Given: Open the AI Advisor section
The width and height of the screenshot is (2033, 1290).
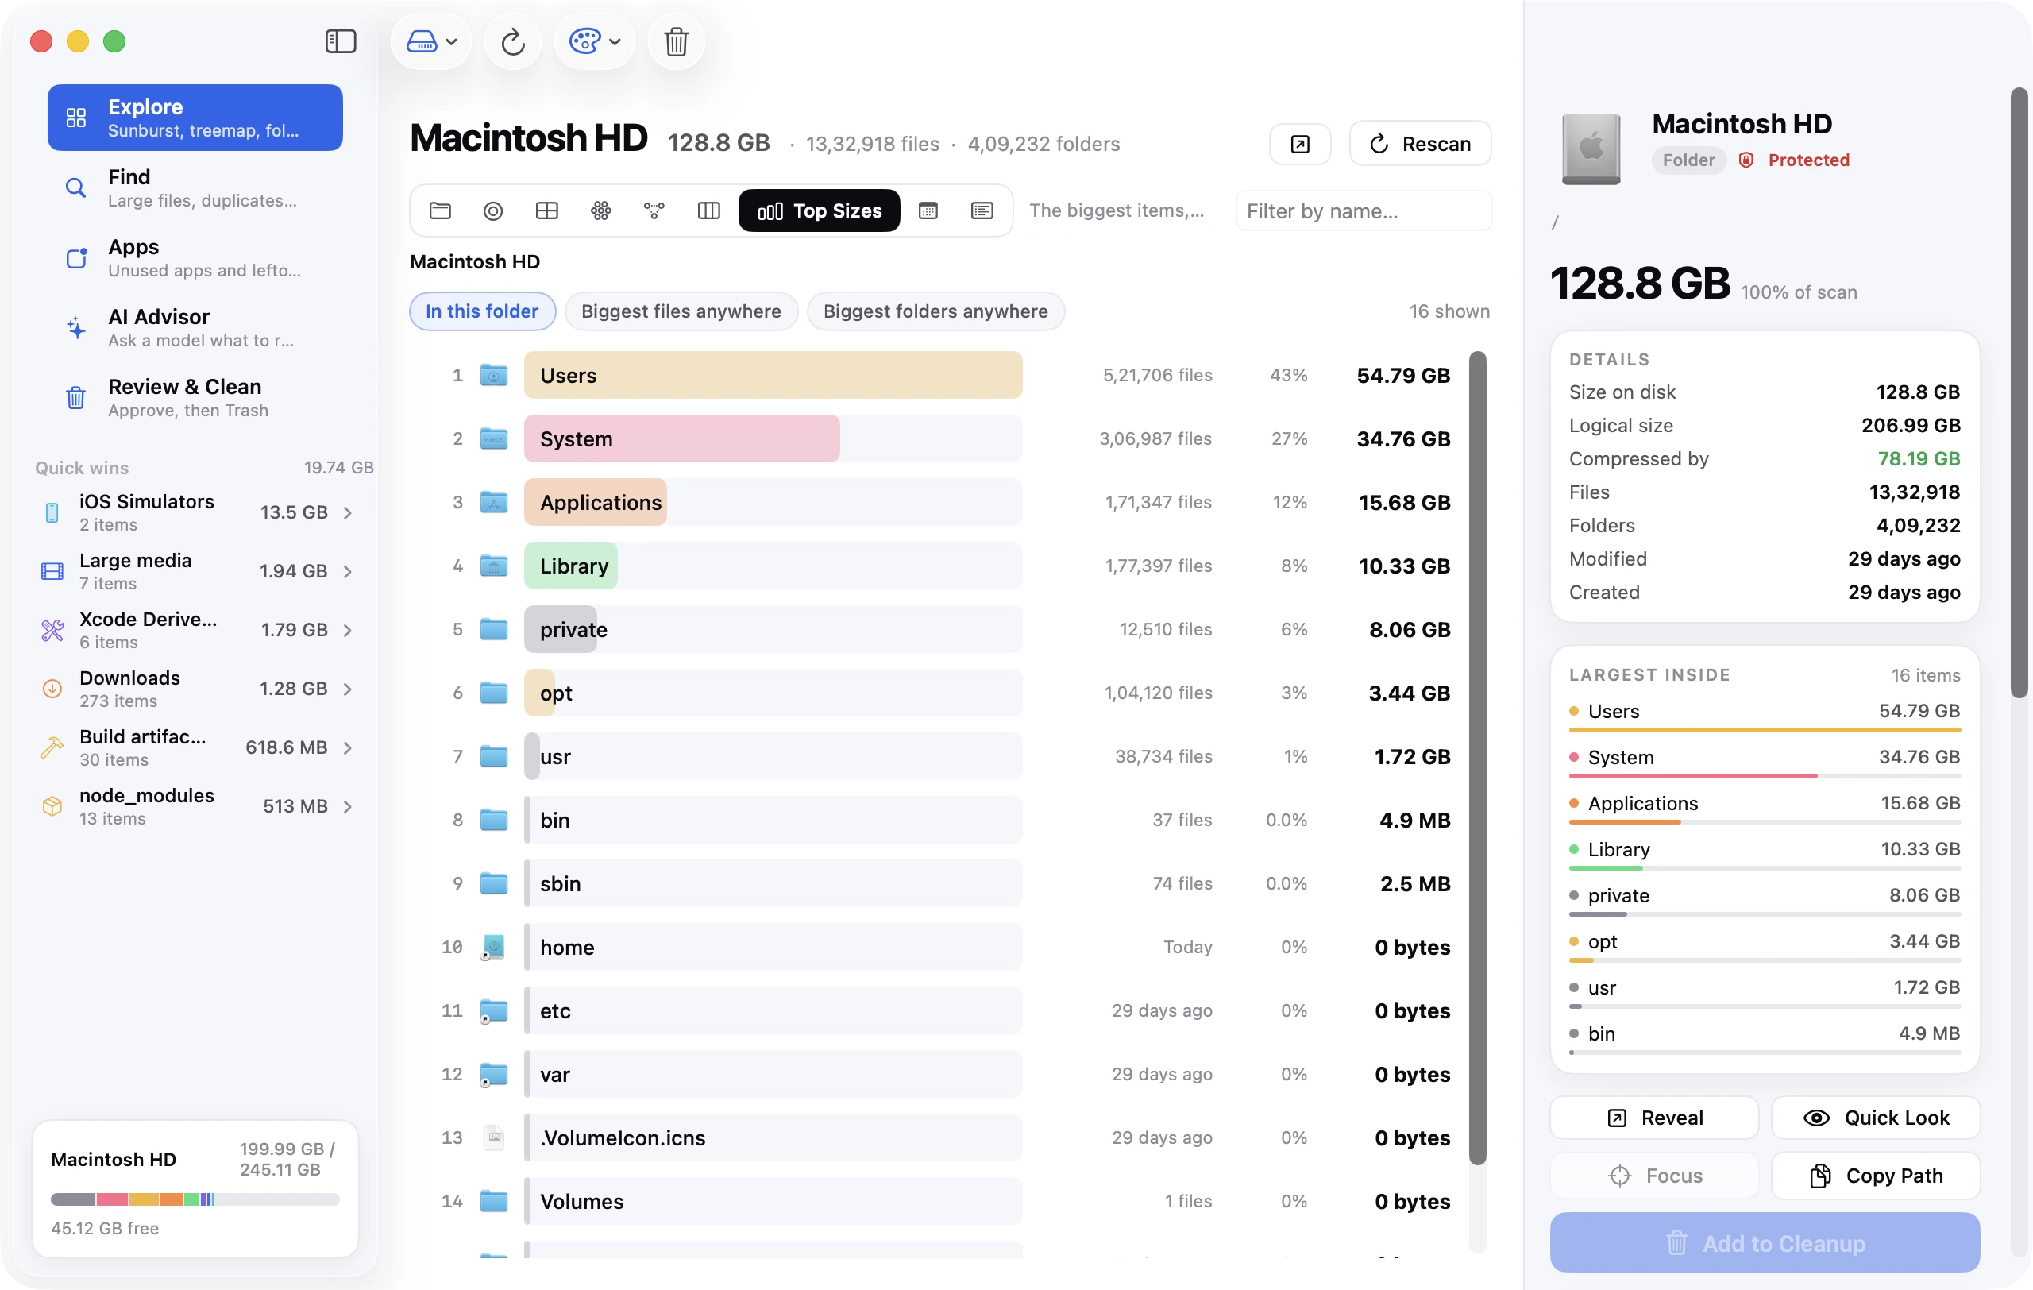Looking at the screenshot, I should pyautogui.click(x=195, y=327).
